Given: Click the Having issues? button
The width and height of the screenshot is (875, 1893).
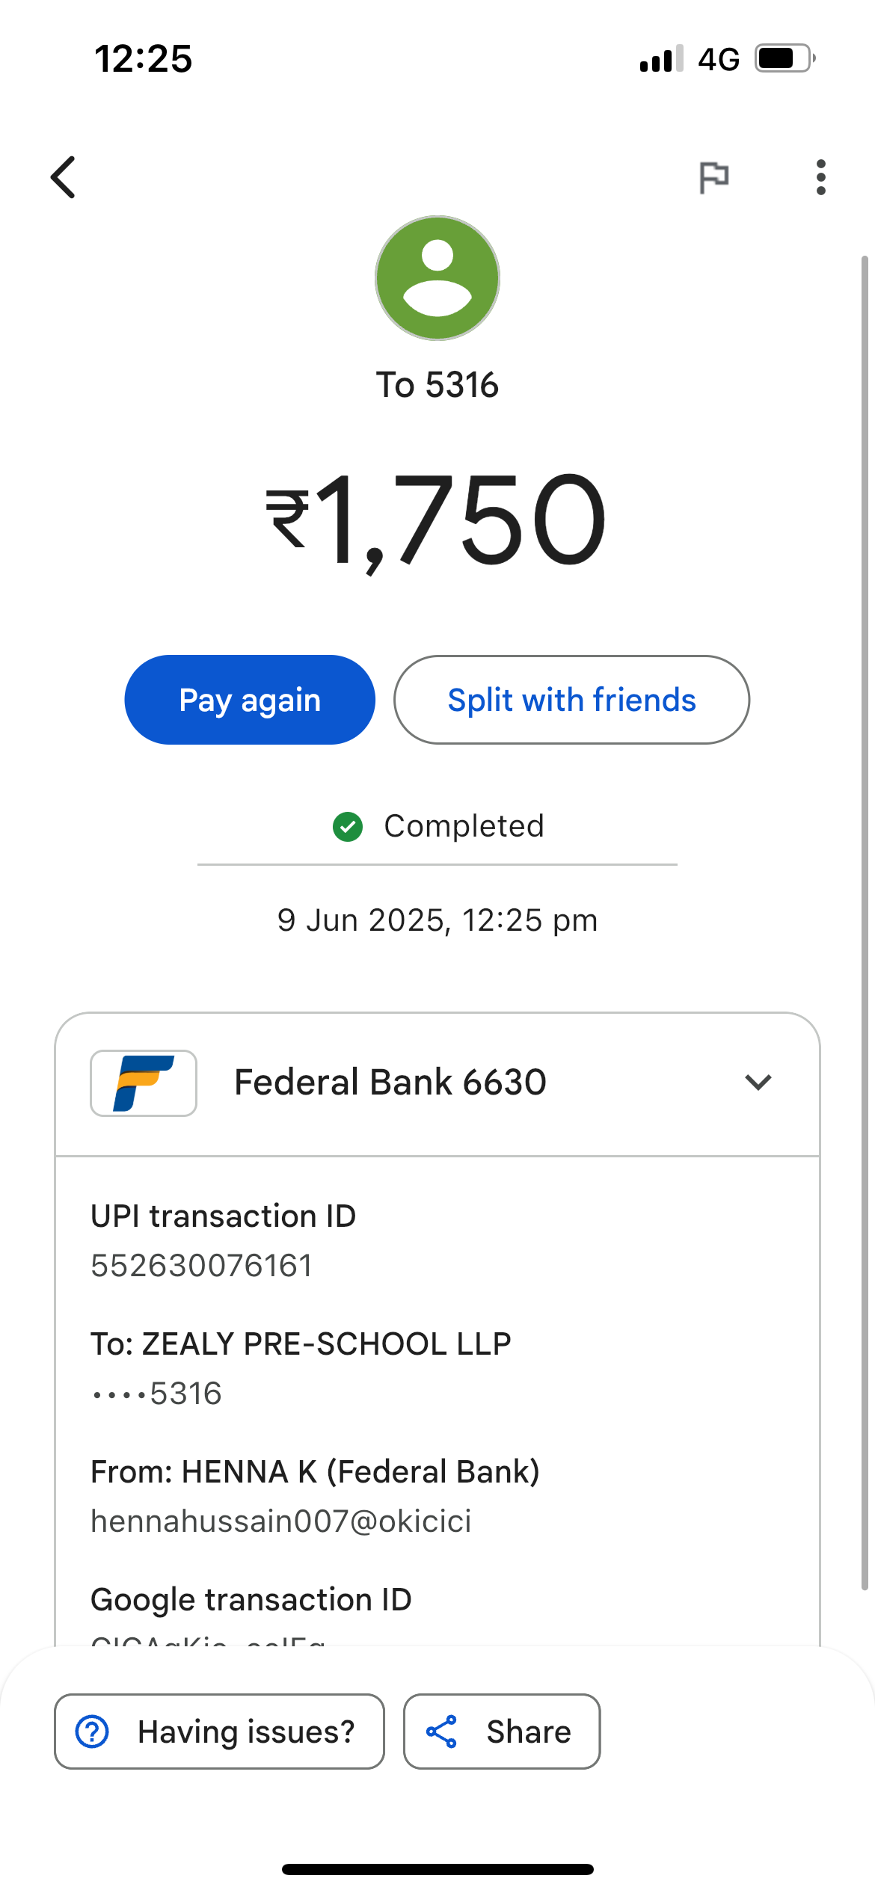Looking at the screenshot, I should coord(219,1732).
